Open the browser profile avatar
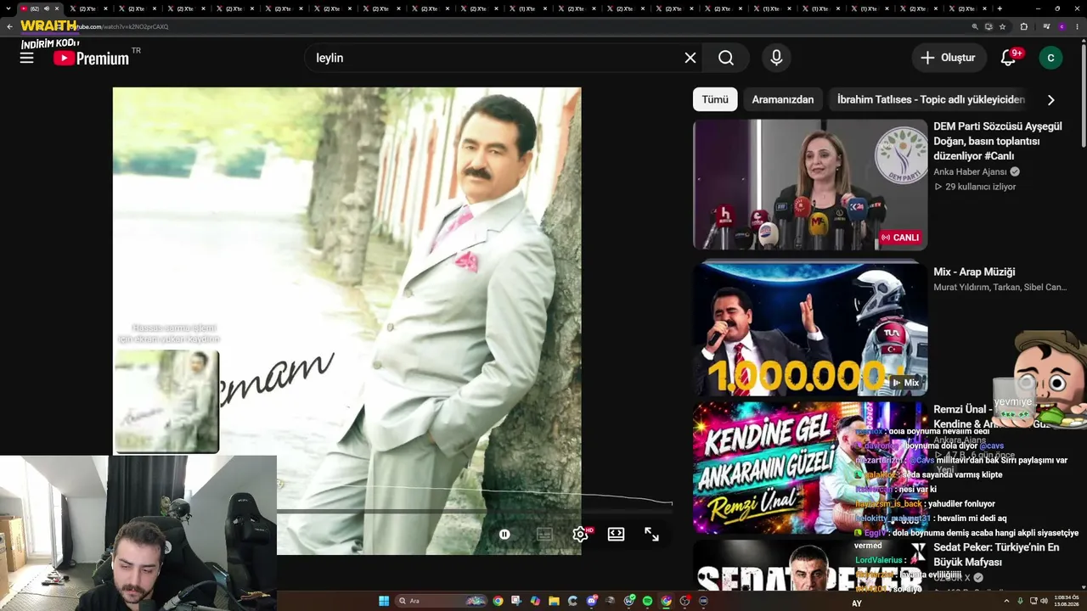 pyautogui.click(x=1061, y=26)
